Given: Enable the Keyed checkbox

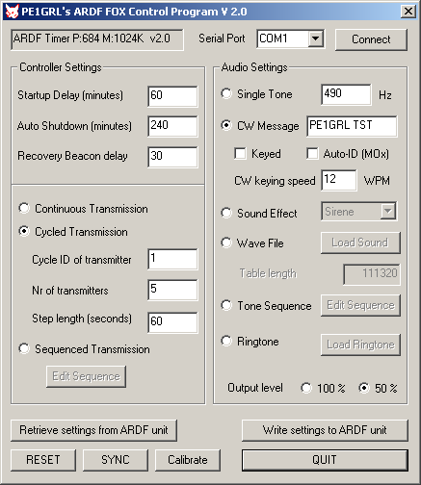Looking at the screenshot, I should click(240, 153).
